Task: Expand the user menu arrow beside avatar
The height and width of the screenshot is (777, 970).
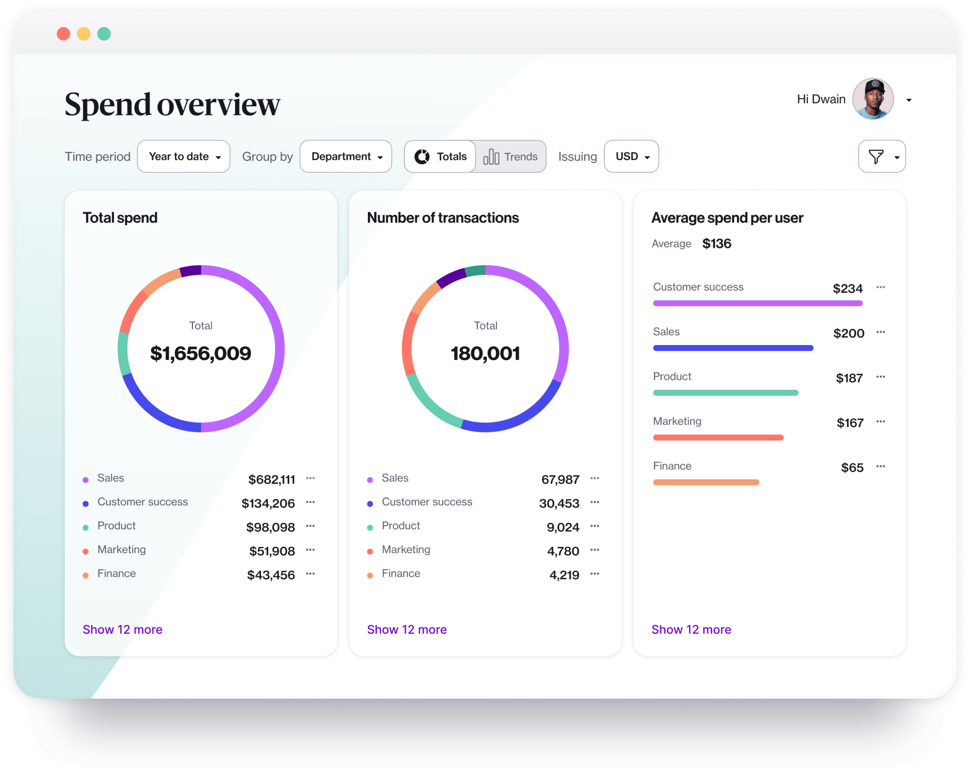Action: pos(909,100)
